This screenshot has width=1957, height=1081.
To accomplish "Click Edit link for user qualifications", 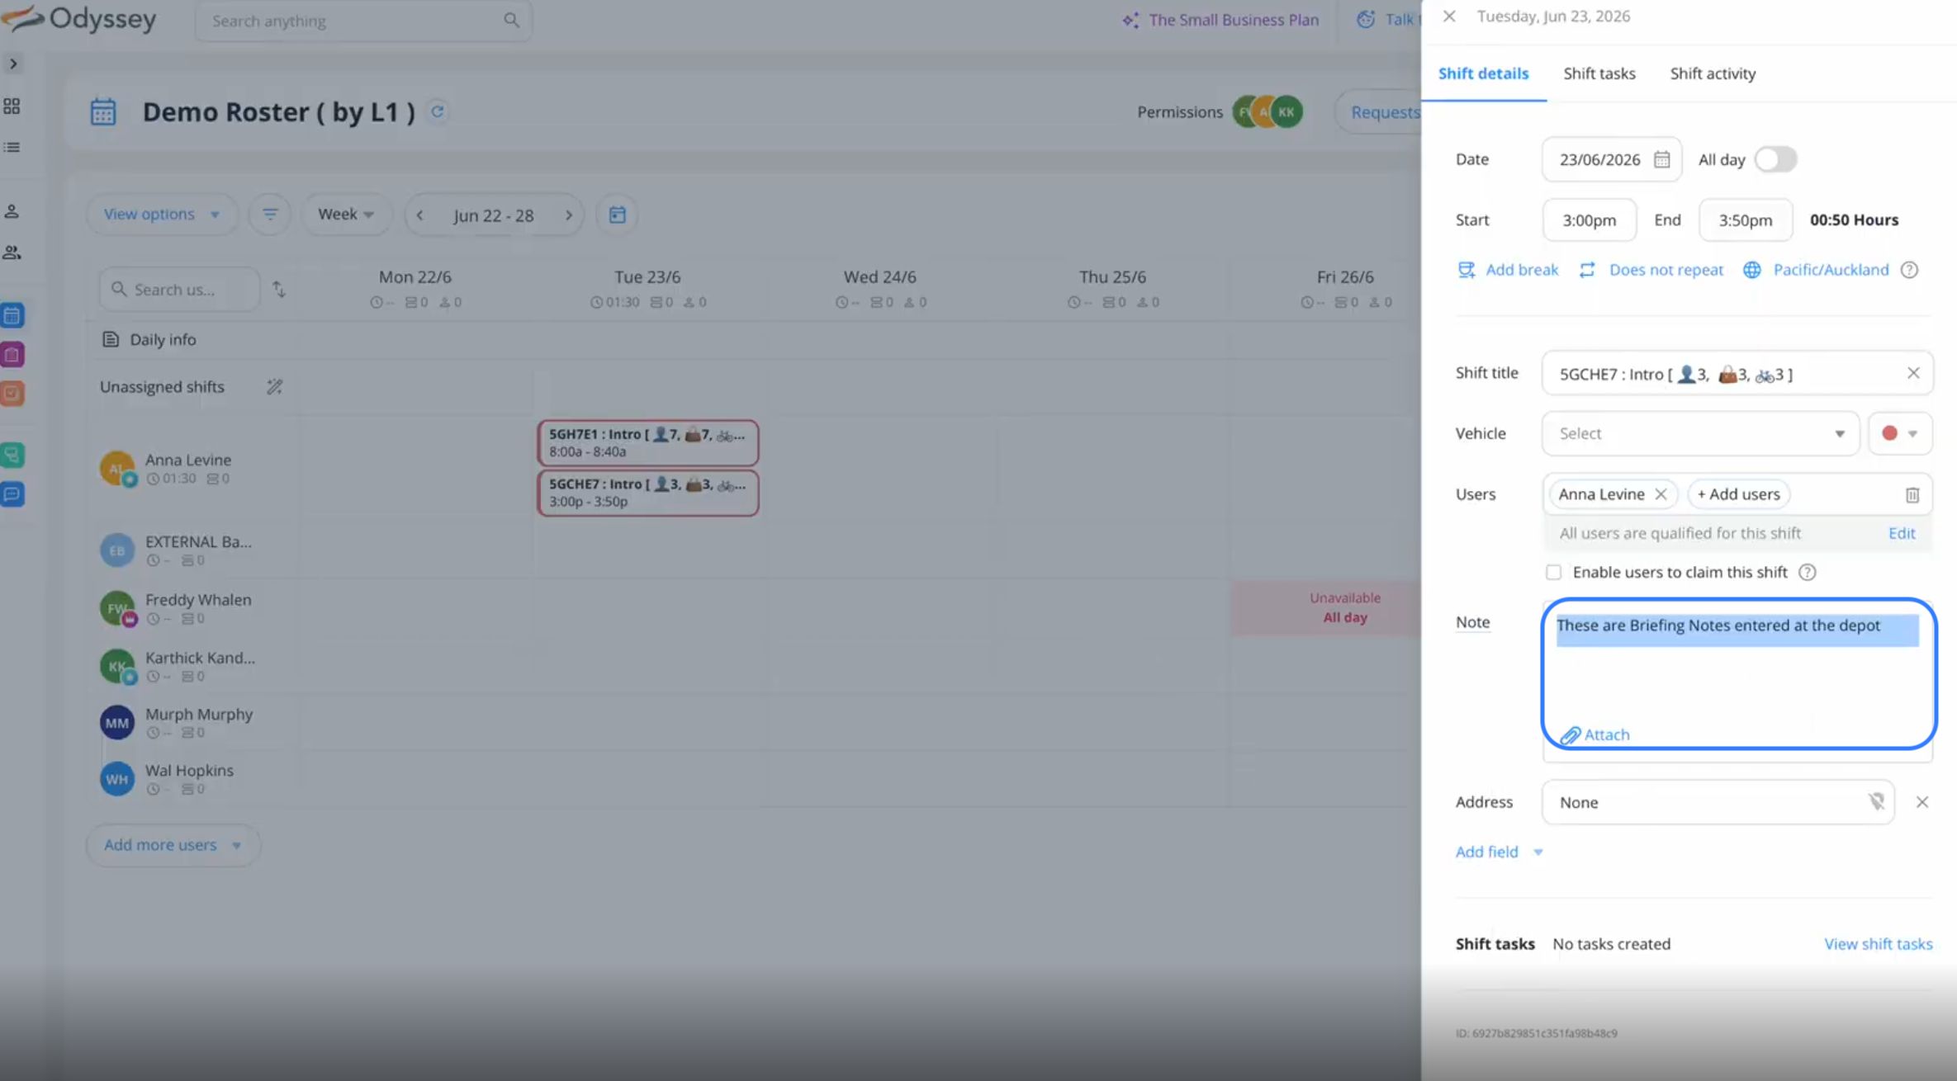I will tap(1901, 533).
